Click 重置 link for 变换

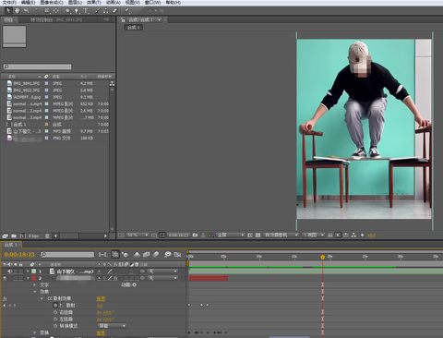[x=101, y=332]
